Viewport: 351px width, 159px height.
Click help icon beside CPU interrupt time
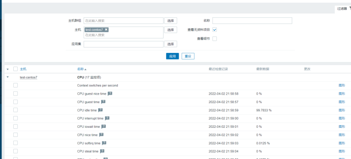tap(107, 118)
